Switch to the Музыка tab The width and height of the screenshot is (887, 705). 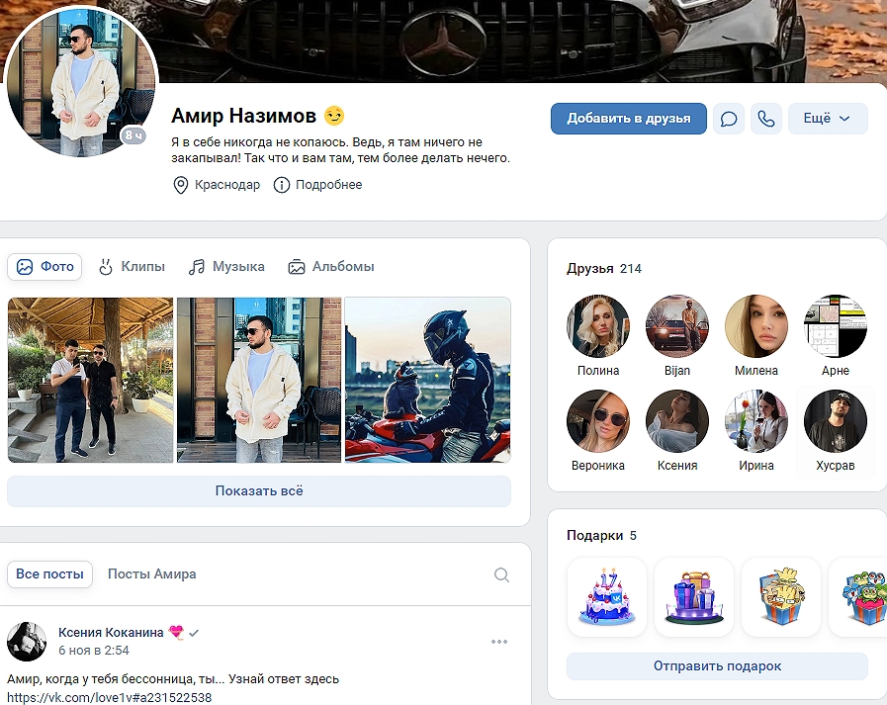point(227,266)
